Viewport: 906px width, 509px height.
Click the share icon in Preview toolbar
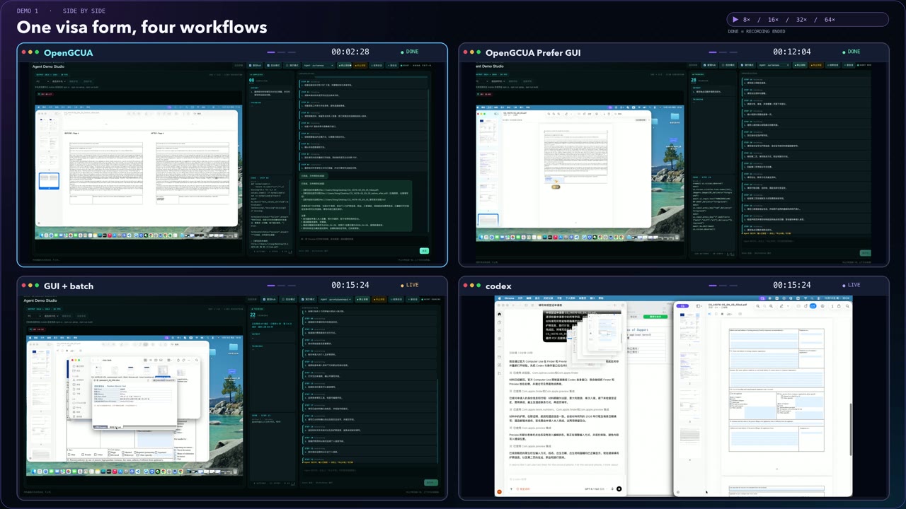pos(839,306)
